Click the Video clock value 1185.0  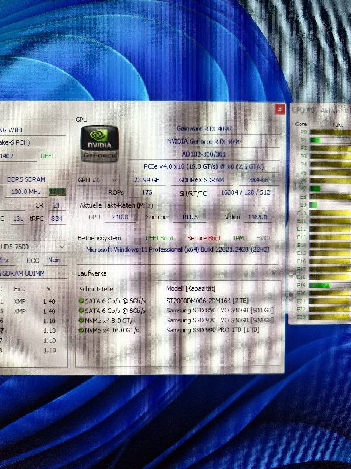(x=257, y=217)
